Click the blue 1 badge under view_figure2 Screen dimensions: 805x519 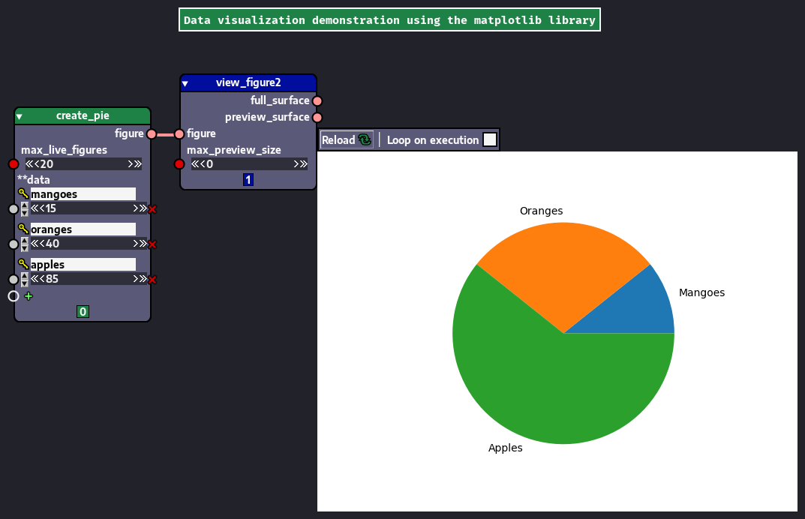(248, 180)
